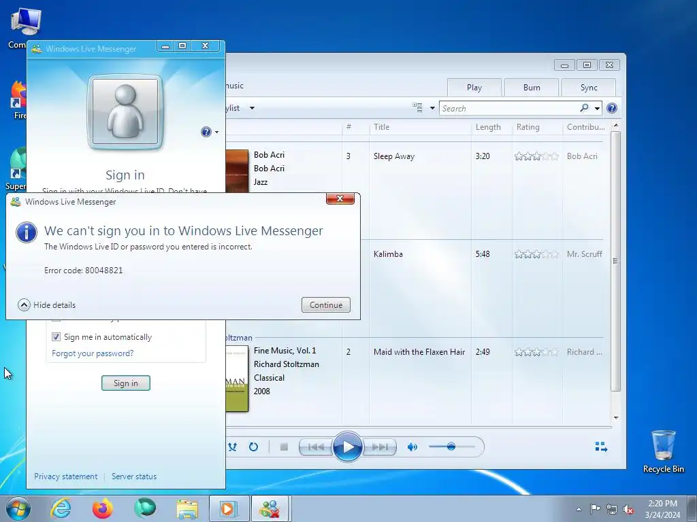The width and height of the screenshot is (697, 522).
Task: Click the search magnifier icon
Action: tap(584, 108)
